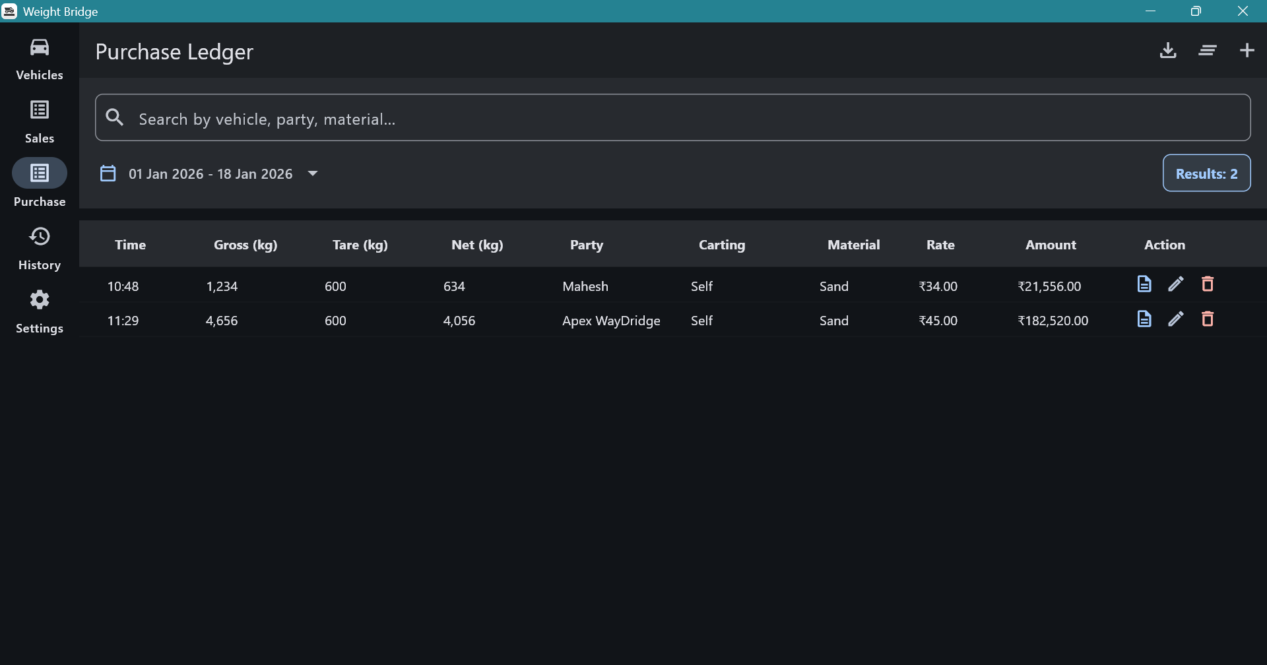Edit the Mahesh purchase entry
This screenshot has height=665, width=1267.
click(x=1176, y=284)
